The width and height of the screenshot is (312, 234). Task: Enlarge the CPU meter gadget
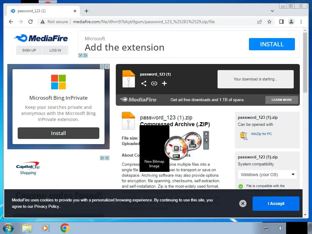(x=206, y=140)
